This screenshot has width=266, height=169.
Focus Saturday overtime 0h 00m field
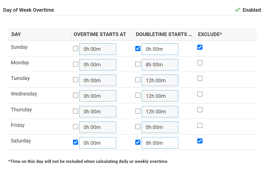pos(98,143)
